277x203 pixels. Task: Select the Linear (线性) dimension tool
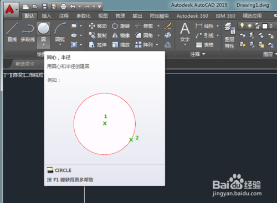(x=204, y=26)
